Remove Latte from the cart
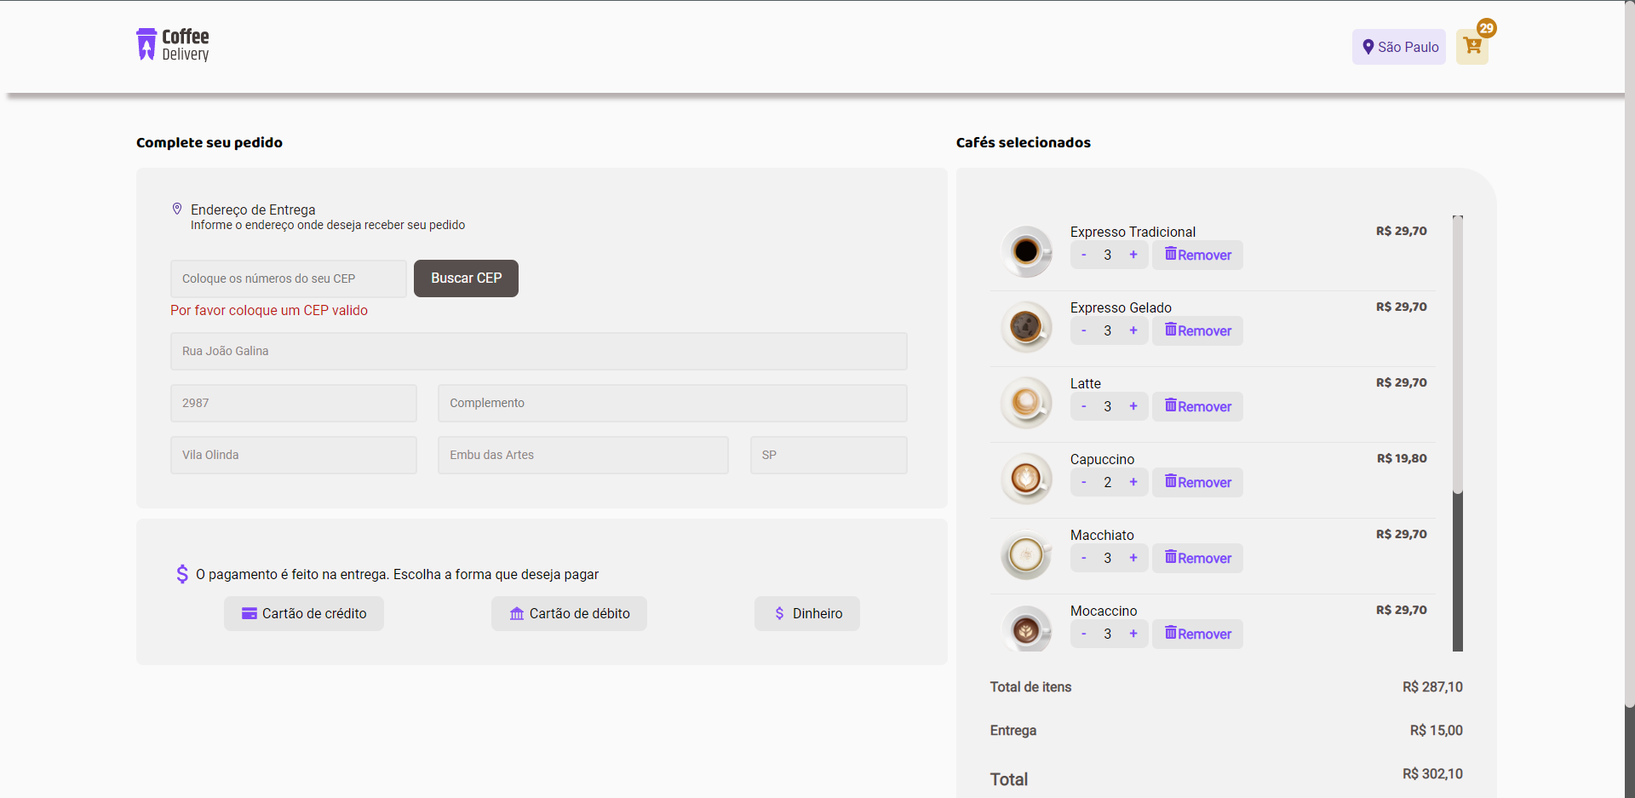The image size is (1635, 798). [1197, 406]
